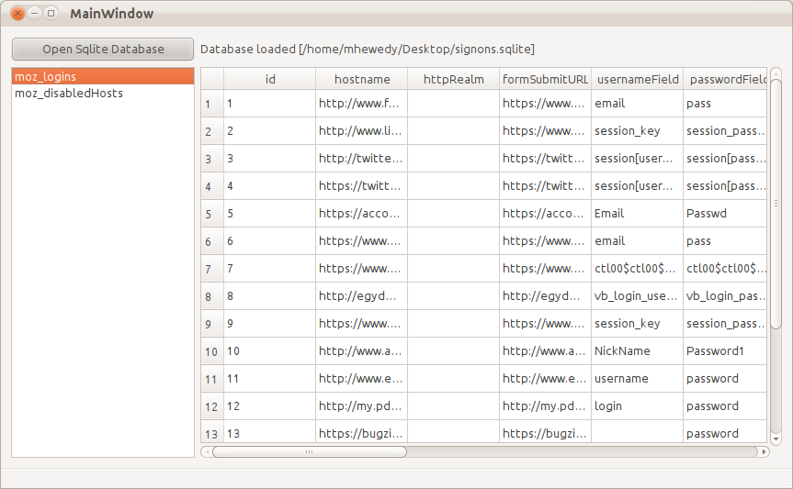The image size is (793, 489).
Task: Click the horizontal scrollbar handle
Action: tap(310, 451)
